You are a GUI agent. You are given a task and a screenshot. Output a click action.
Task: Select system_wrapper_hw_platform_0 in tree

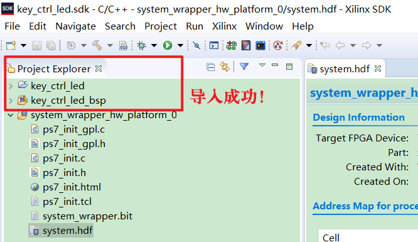[104, 115]
